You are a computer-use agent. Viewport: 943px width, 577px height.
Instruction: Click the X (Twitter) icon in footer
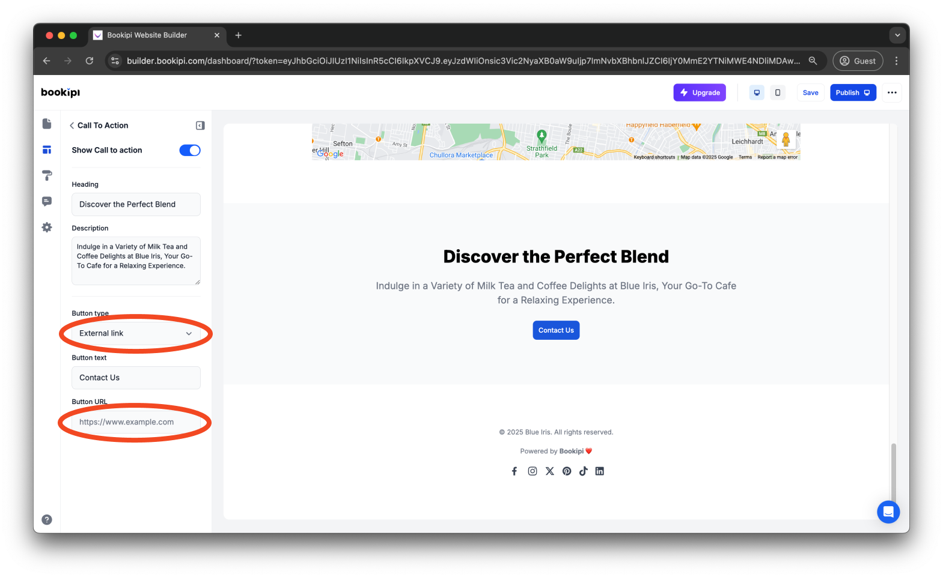(550, 471)
